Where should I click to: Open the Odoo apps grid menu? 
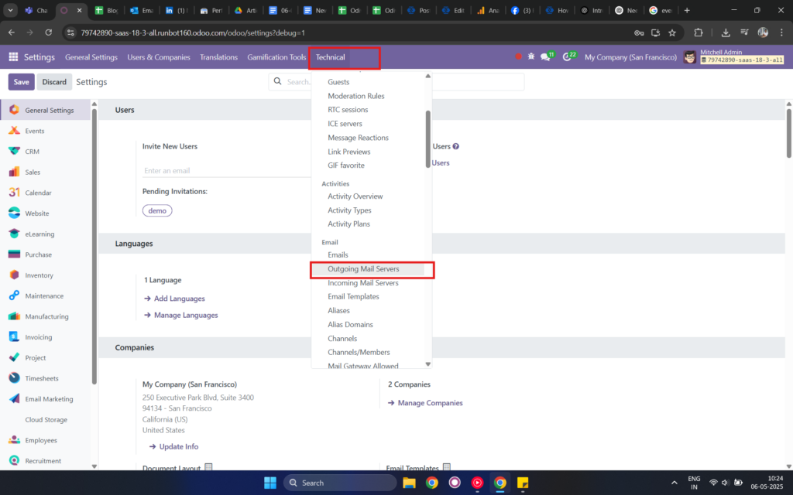tap(13, 57)
